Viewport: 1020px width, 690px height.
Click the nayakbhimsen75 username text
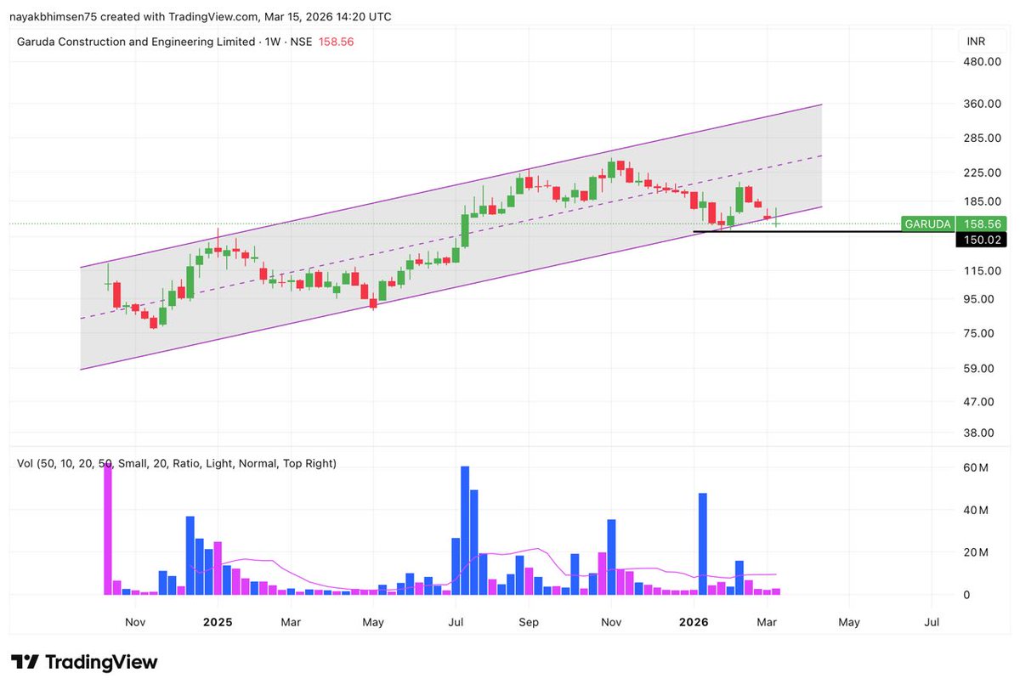pyautogui.click(x=54, y=16)
